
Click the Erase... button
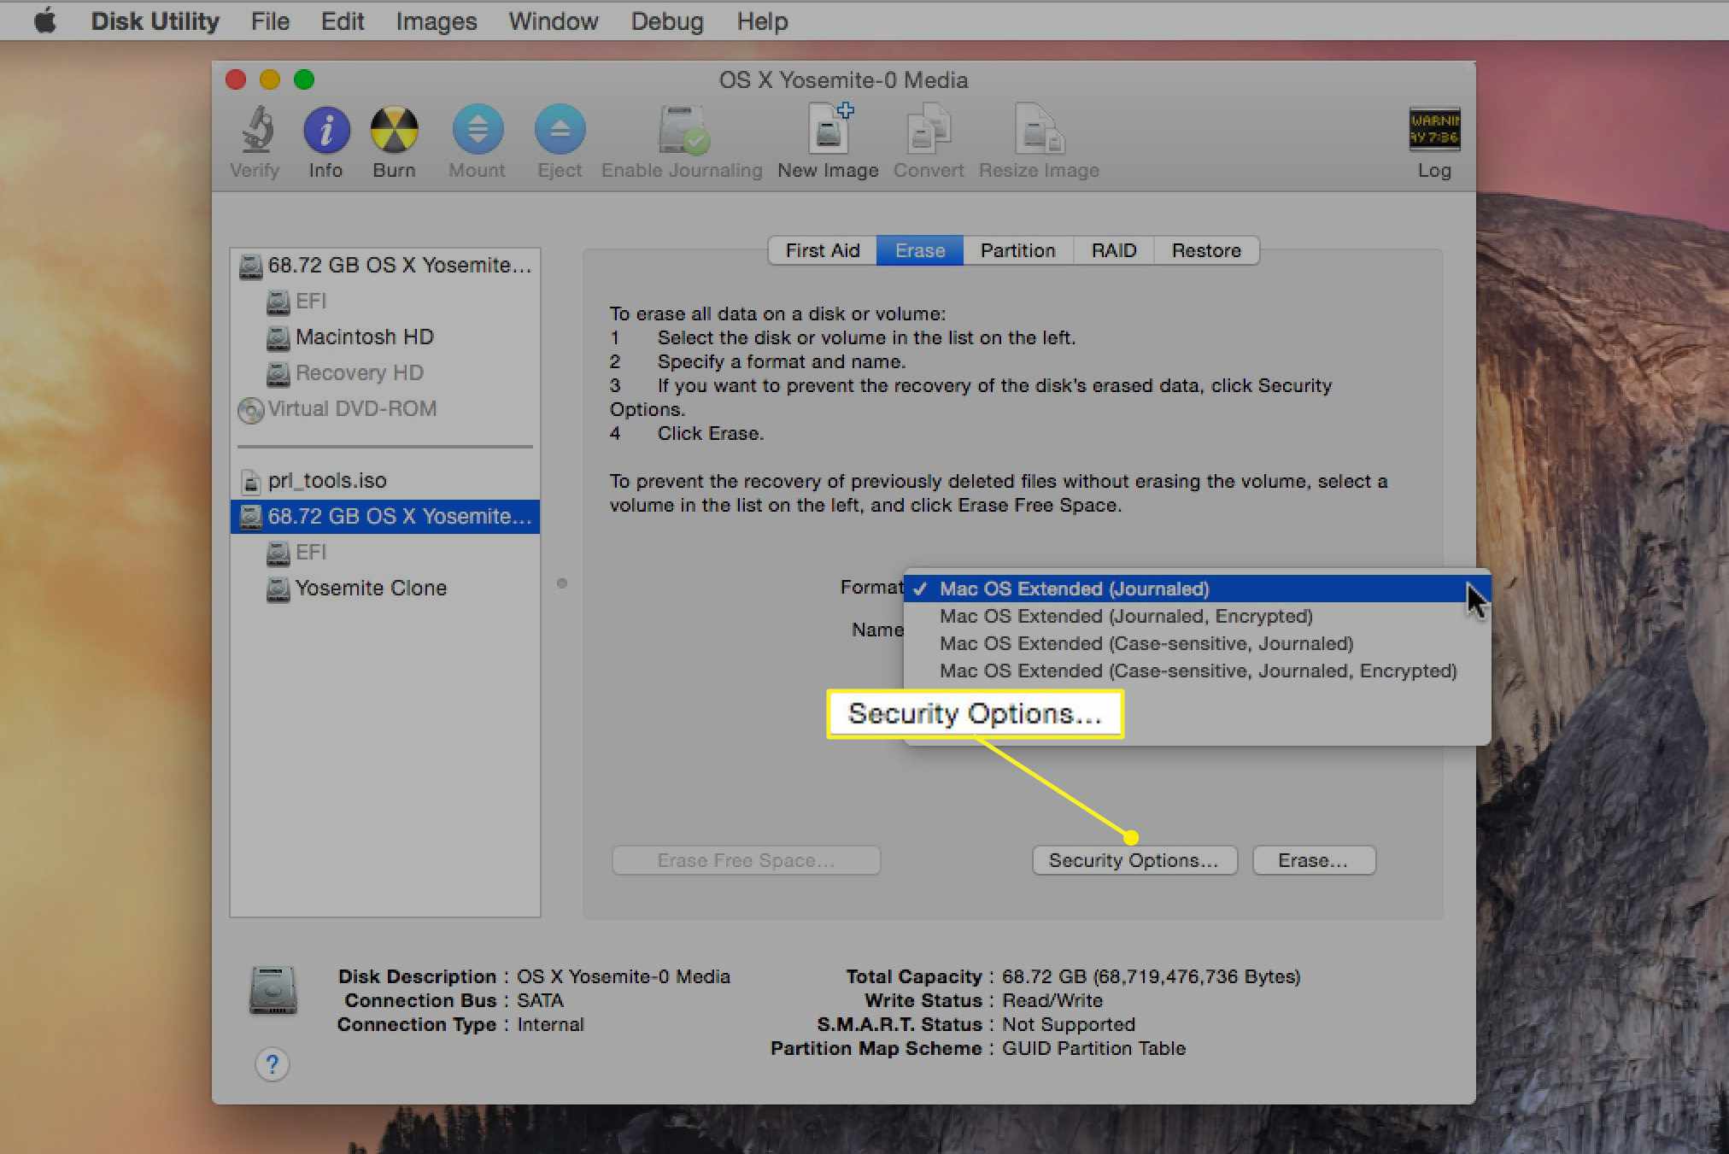pyautogui.click(x=1314, y=860)
